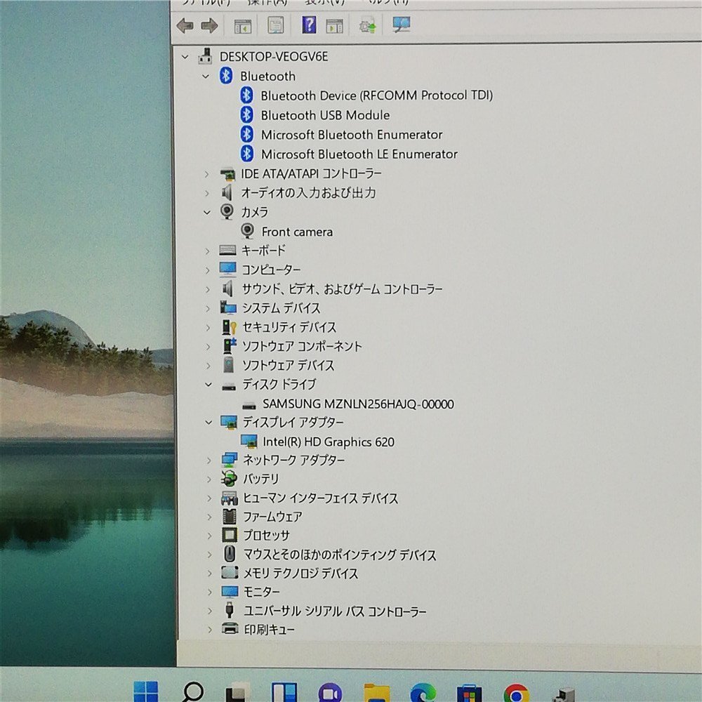Screen dimensions: 702x702
Task: Collapse the Bluetooth category
Action: click(206, 76)
